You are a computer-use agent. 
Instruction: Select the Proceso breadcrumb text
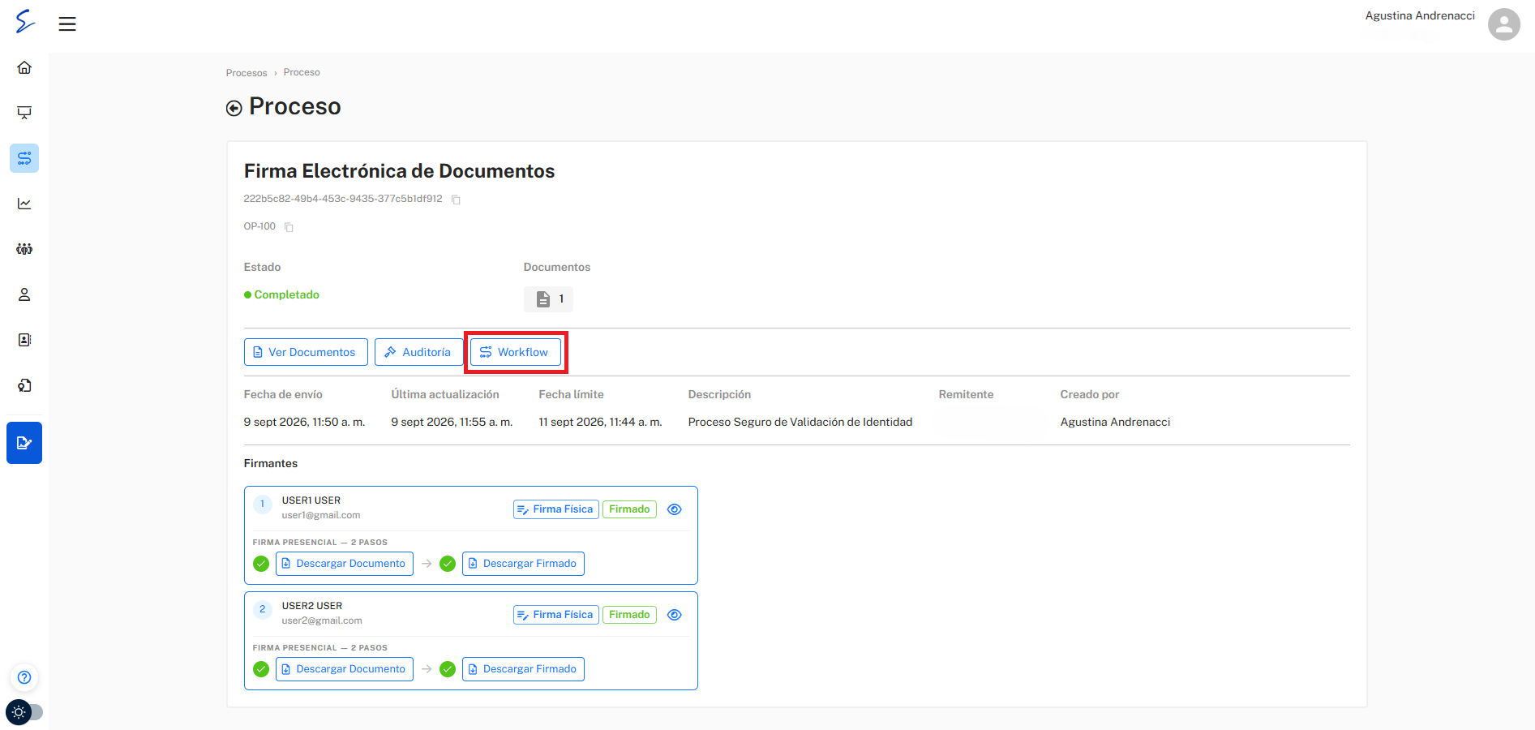[302, 72]
